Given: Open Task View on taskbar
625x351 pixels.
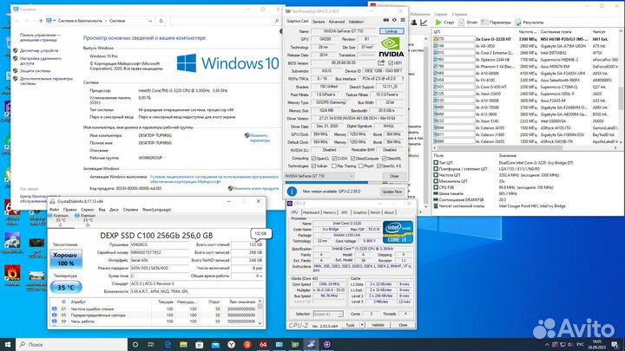Looking at the screenshot, I should click(x=151, y=344).
